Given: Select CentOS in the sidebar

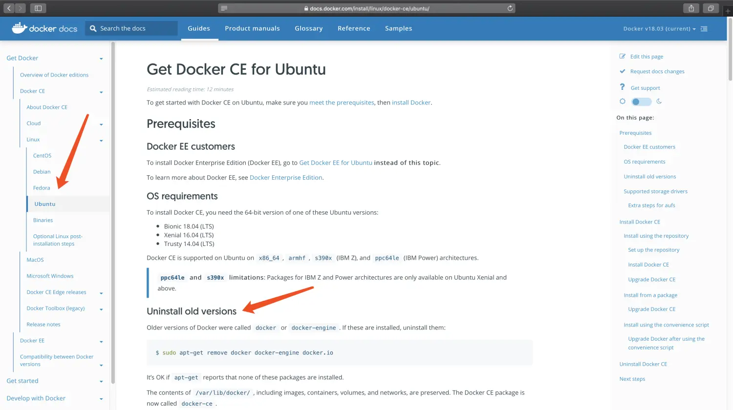Looking at the screenshot, I should coord(42,155).
